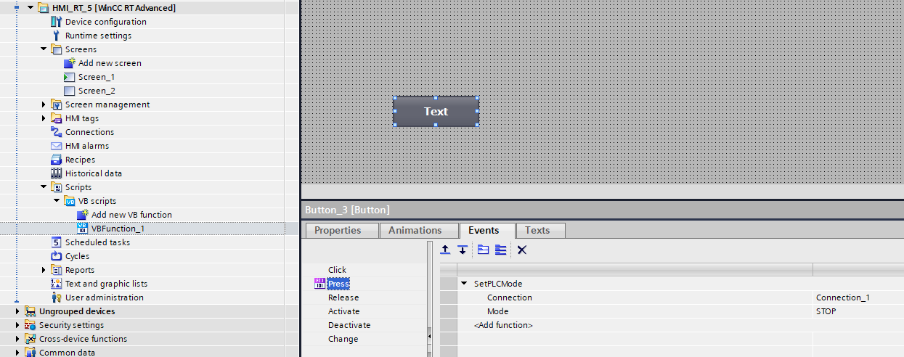Click HMI_RT_5 device folder icon

pos(43,8)
